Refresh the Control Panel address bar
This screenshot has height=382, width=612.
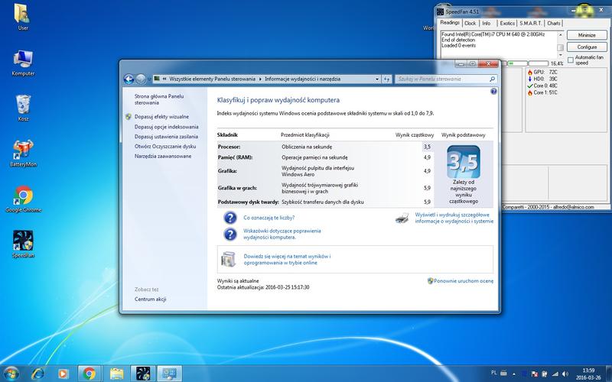click(x=386, y=79)
